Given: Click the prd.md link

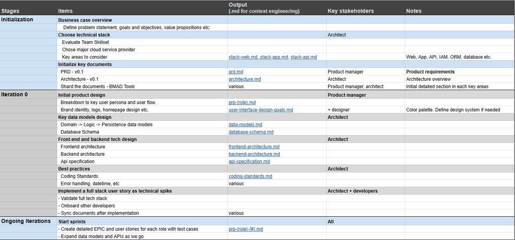Looking at the screenshot, I should click(236, 72).
